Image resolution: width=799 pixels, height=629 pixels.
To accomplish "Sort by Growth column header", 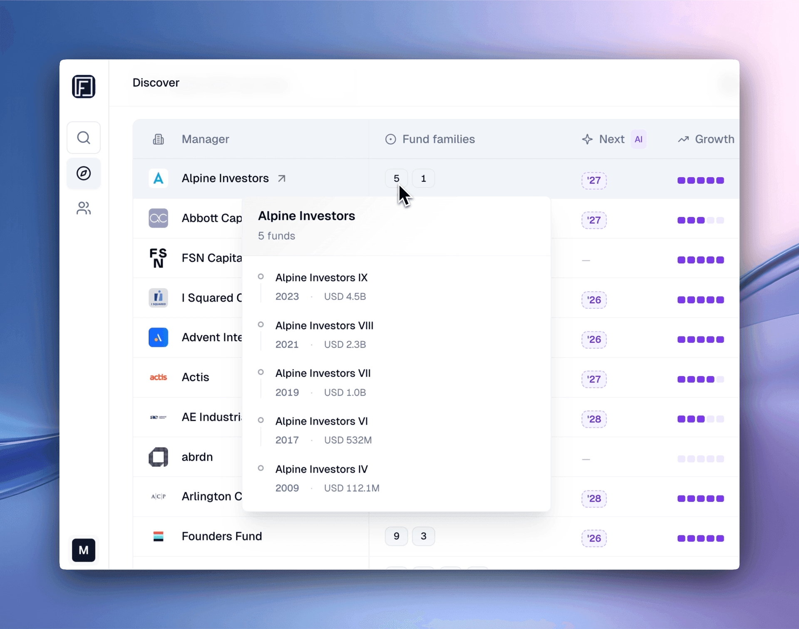I will [x=715, y=139].
